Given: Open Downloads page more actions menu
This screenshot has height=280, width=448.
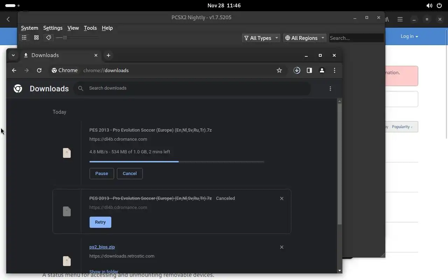Looking at the screenshot, I should point(330,89).
